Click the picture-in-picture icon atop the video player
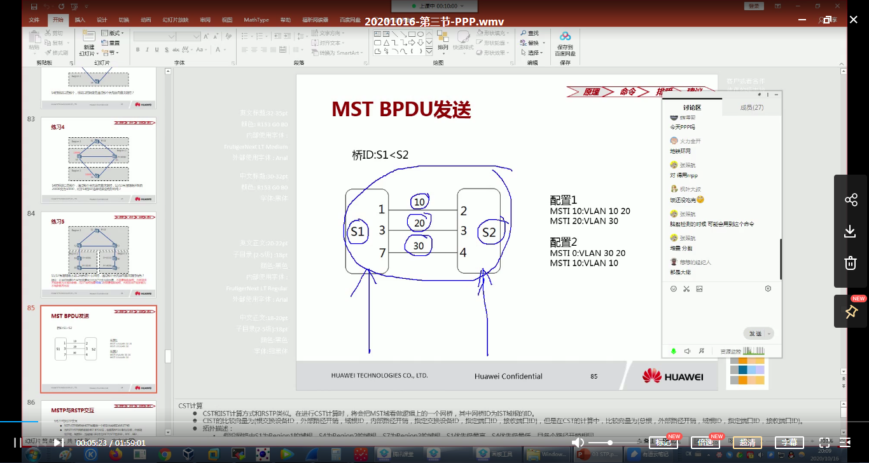Image resolution: width=869 pixels, height=463 pixels. [828, 20]
